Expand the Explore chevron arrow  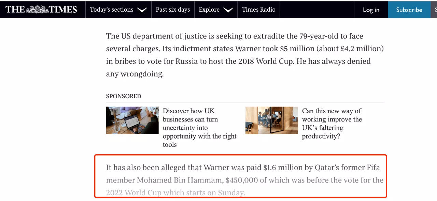[x=228, y=10]
